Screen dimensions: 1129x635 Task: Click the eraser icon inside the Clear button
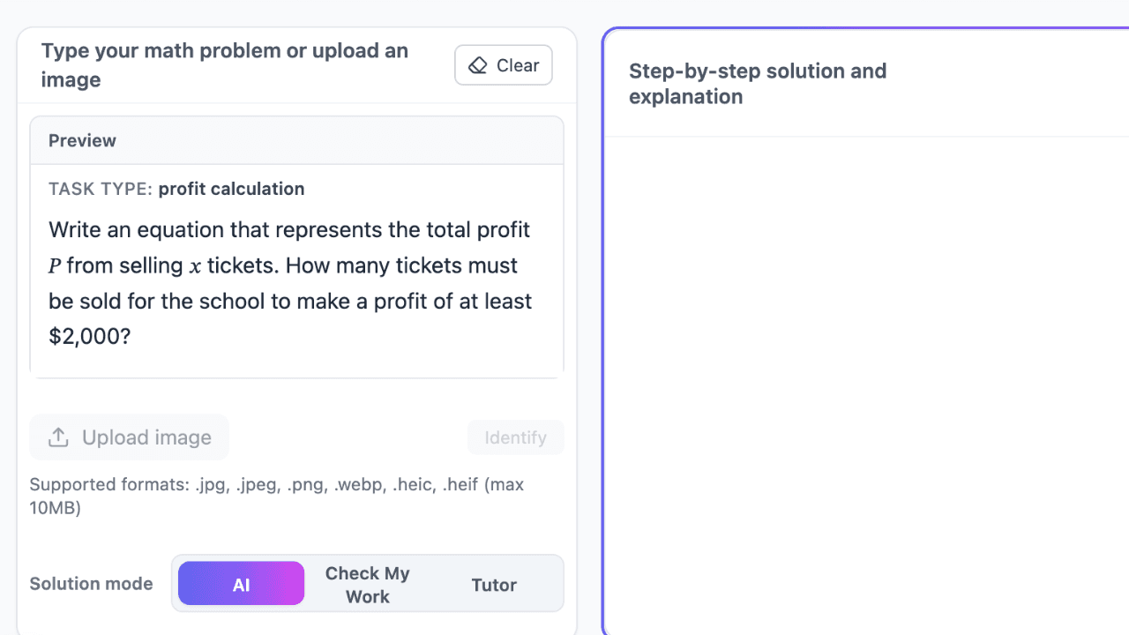[x=477, y=65]
